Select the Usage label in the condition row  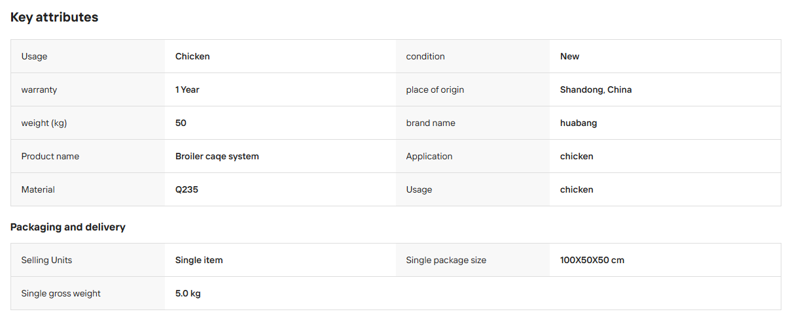(x=34, y=56)
